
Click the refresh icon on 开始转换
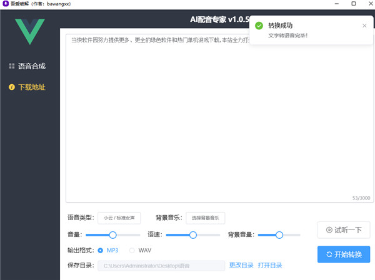coord(329,254)
